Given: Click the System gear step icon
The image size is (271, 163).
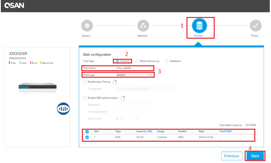Looking at the screenshot, I should click(87, 26).
